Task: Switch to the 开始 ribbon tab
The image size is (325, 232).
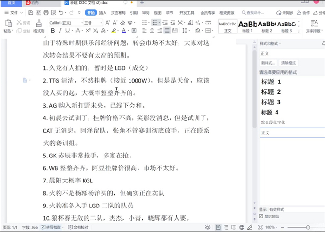Action: click(x=91, y=13)
